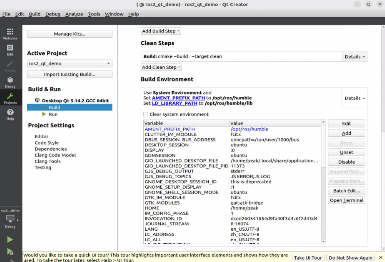Select LANG variable row

232,229
